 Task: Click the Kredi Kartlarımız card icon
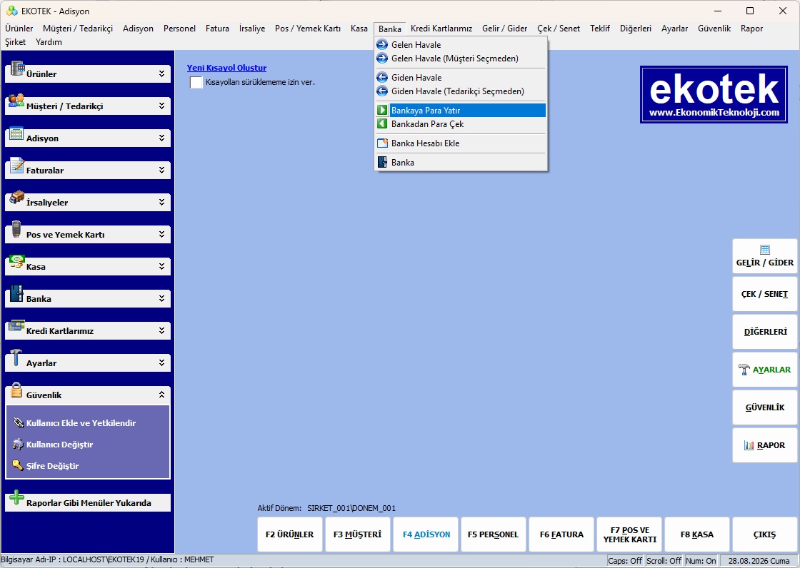[x=17, y=326]
